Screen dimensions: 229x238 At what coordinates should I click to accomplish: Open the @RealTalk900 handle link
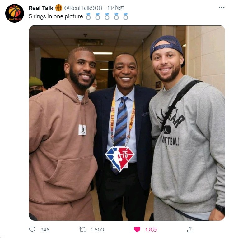83,8
